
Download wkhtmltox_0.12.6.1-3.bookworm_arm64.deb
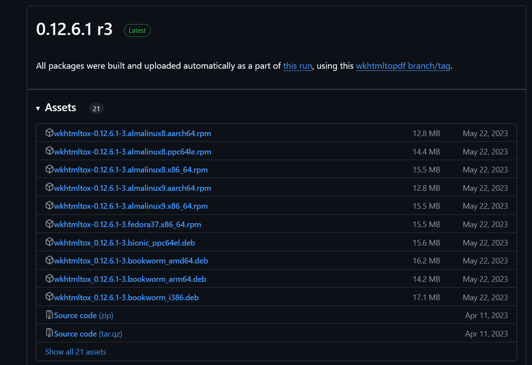coord(130,279)
